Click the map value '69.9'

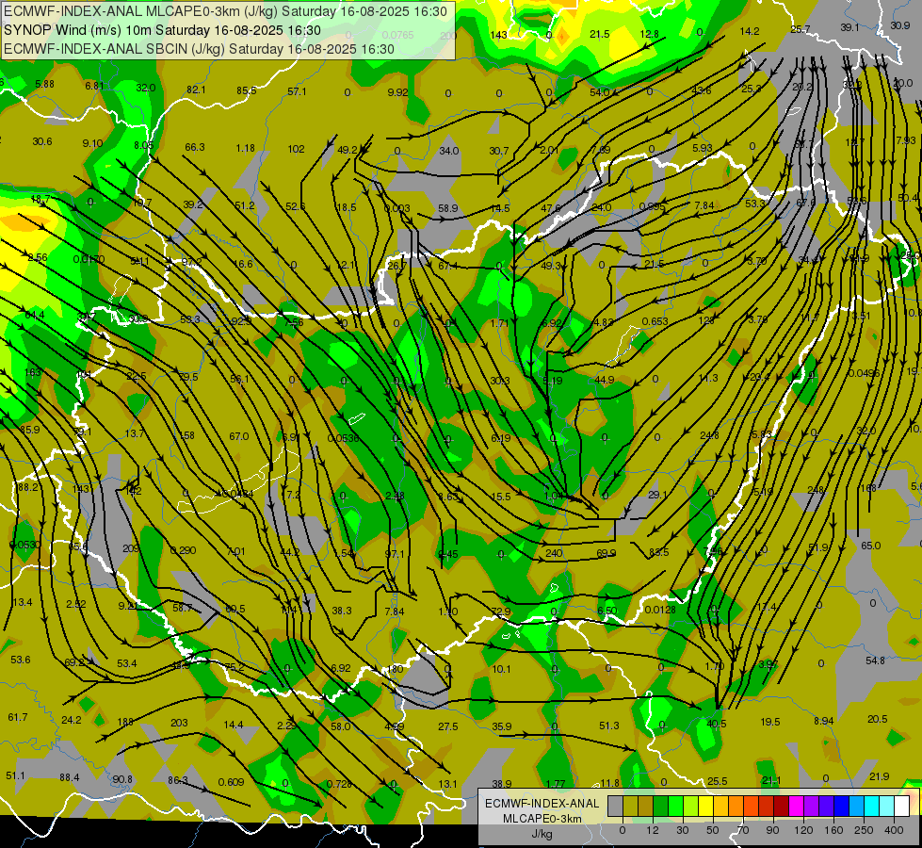pos(606,553)
